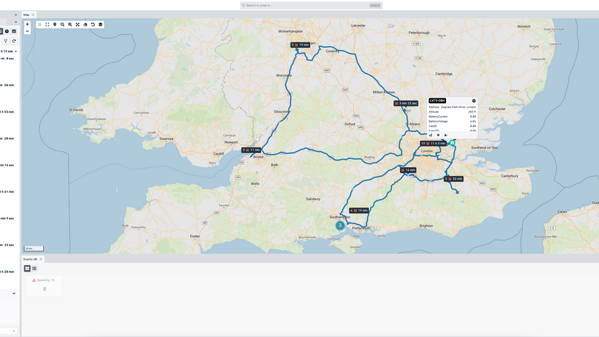Click the 'h 53 min' trip entry in left panel

click(8, 112)
